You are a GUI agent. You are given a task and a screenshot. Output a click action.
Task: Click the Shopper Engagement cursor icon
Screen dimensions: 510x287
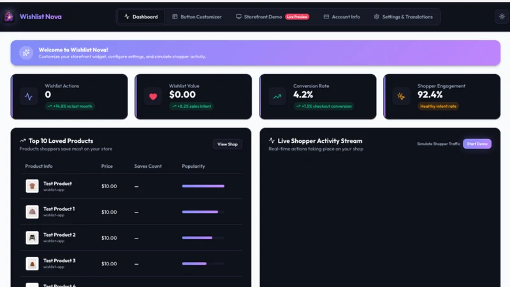click(401, 96)
